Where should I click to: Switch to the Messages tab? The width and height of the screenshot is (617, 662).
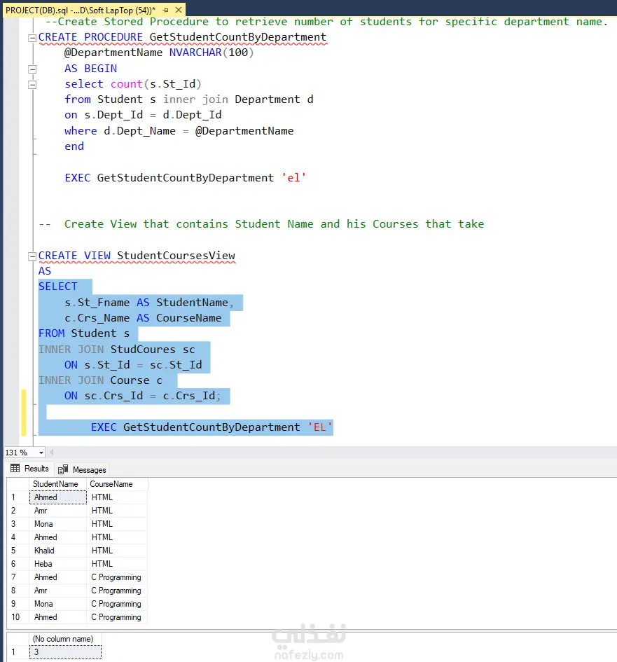[82, 469]
